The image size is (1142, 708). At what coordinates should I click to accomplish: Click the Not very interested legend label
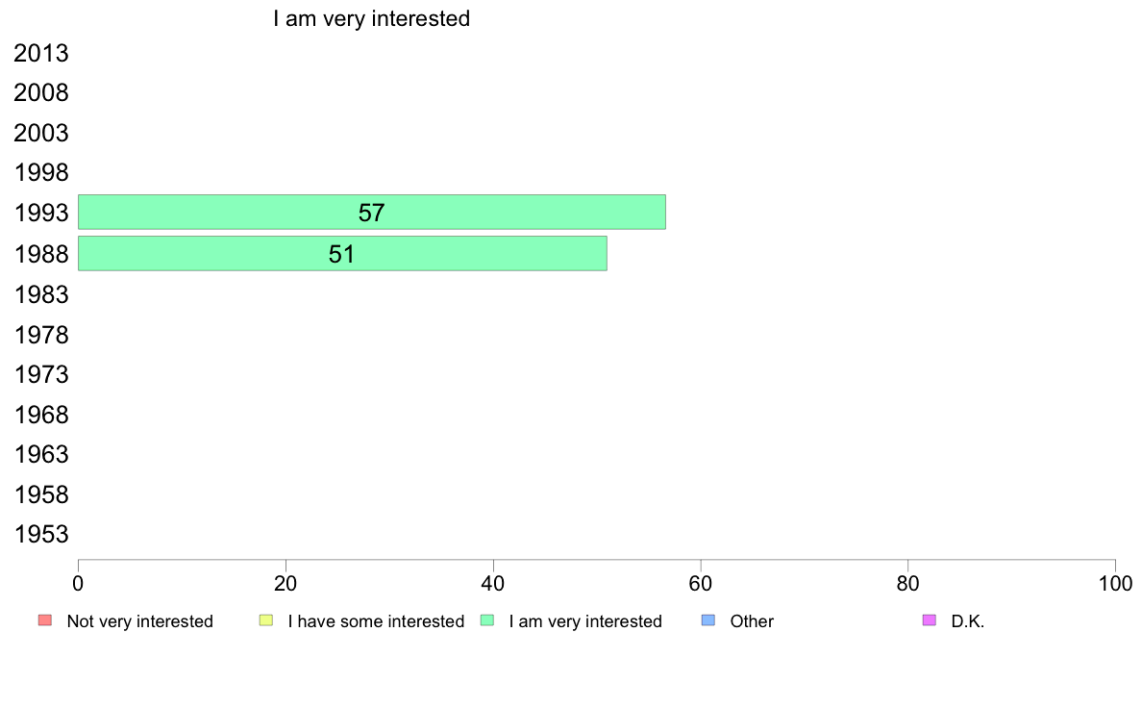pyautogui.click(x=139, y=621)
